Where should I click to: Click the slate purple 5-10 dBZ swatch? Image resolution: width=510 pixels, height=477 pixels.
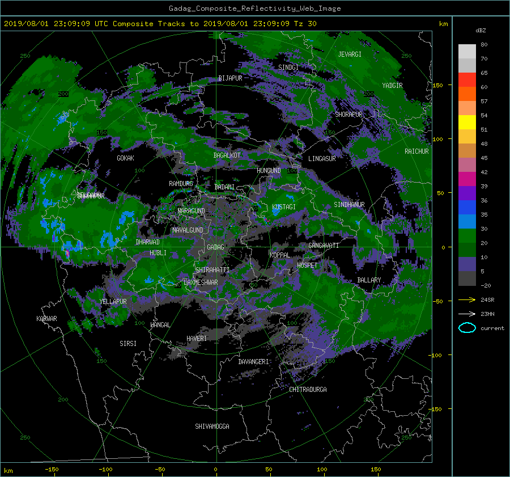click(467, 264)
